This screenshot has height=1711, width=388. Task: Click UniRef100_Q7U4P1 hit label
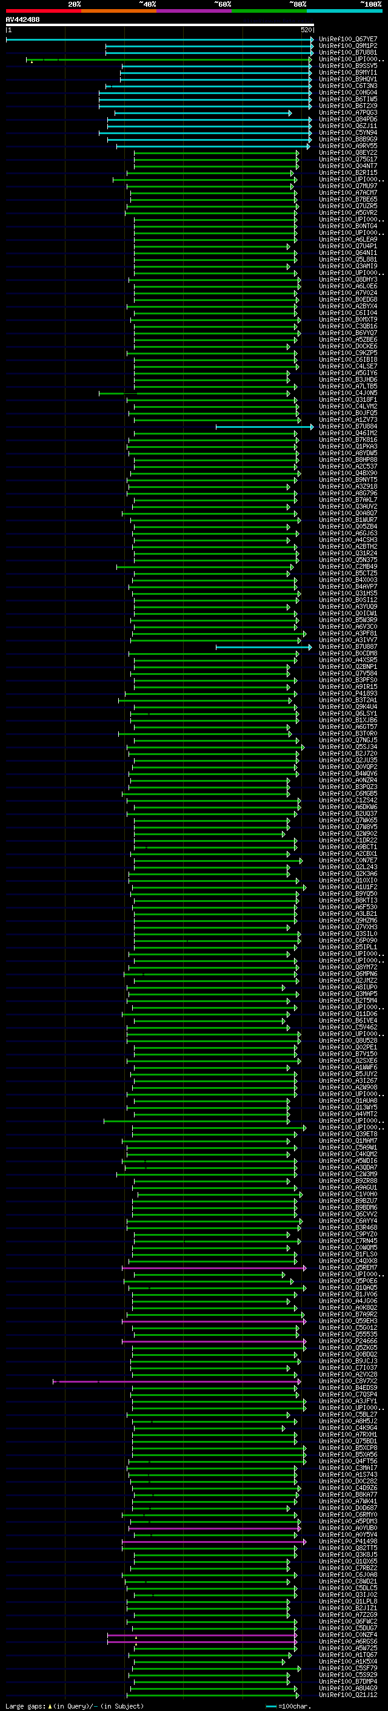(x=348, y=246)
